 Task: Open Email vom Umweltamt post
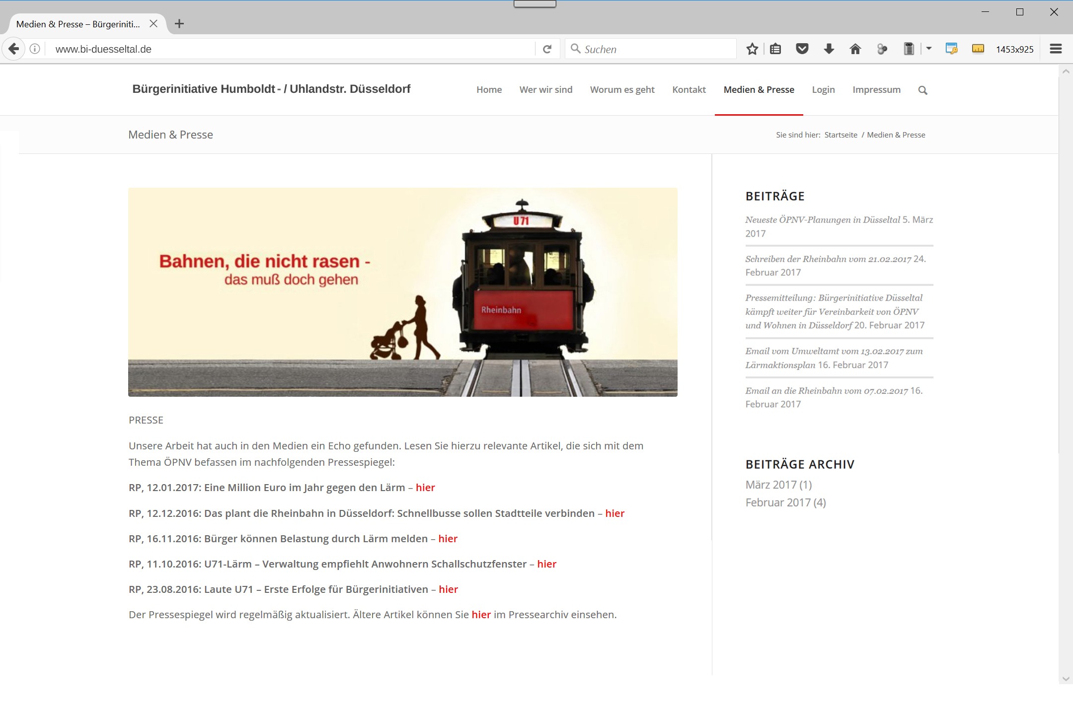(834, 358)
